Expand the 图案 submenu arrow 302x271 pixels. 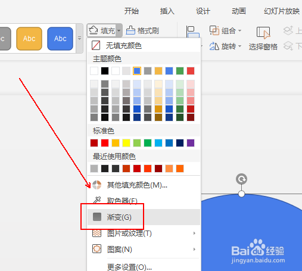click(x=194, y=249)
